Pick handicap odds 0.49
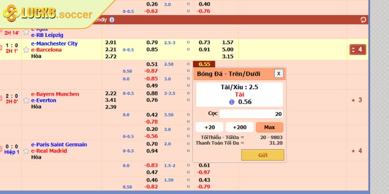The image size is (389, 194). point(152,86)
